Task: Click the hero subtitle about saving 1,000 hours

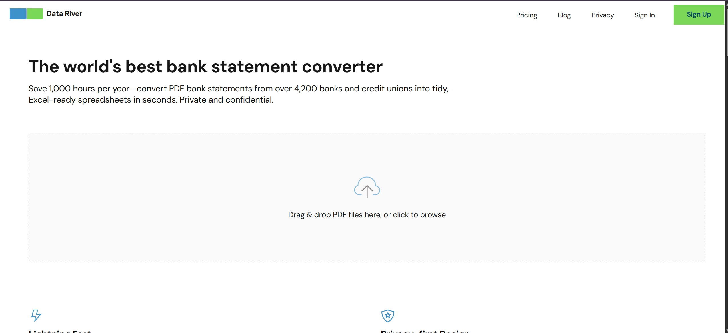Action: pos(238,94)
